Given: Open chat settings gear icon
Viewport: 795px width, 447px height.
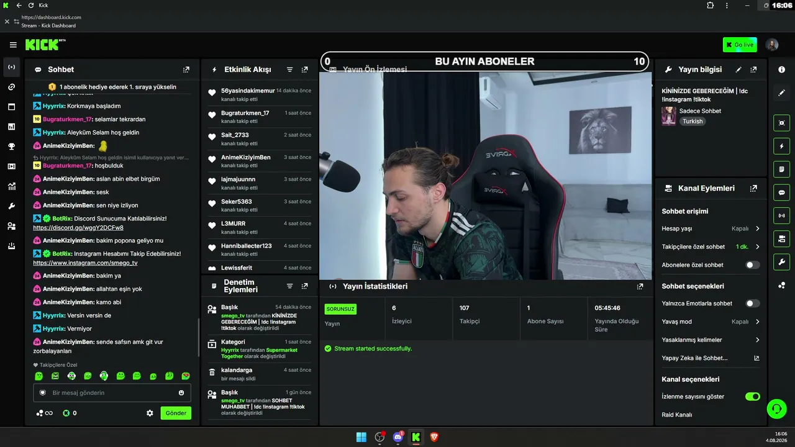Looking at the screenshot, I should tap(150, 413).
